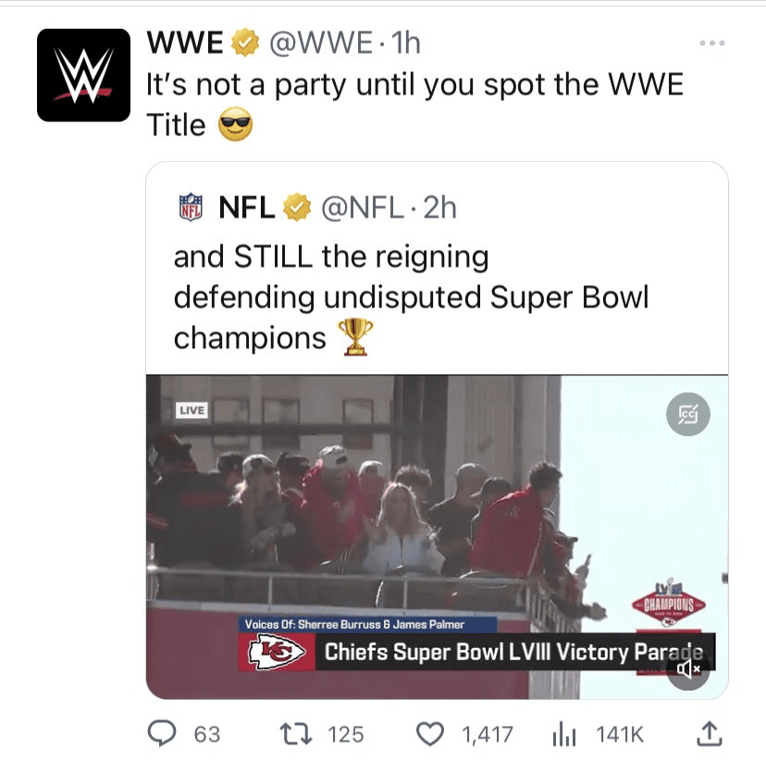
Task: Click the reply speech bubble icon
Action: (163, 734)
